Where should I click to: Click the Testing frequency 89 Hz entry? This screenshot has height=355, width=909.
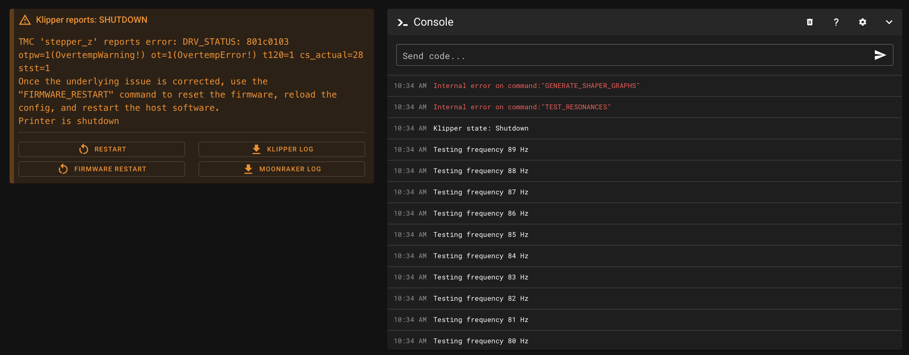click(x=481, y=150)
